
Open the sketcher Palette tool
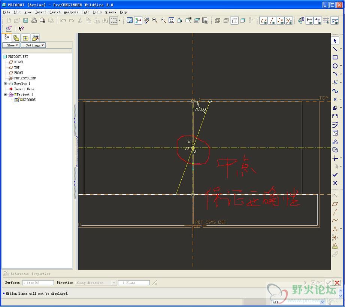(x=335, y=150)
